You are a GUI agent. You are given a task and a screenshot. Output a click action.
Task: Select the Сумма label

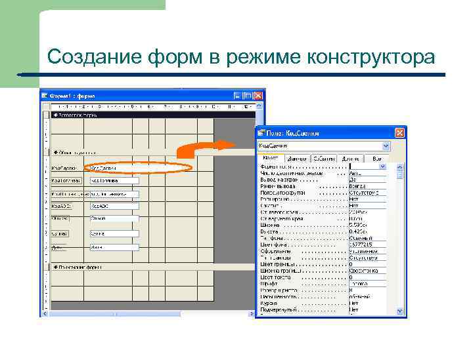point(60,233)
